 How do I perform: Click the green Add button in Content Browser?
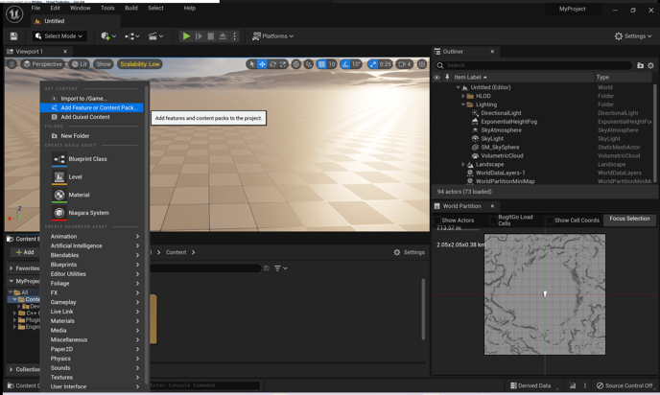24,252
